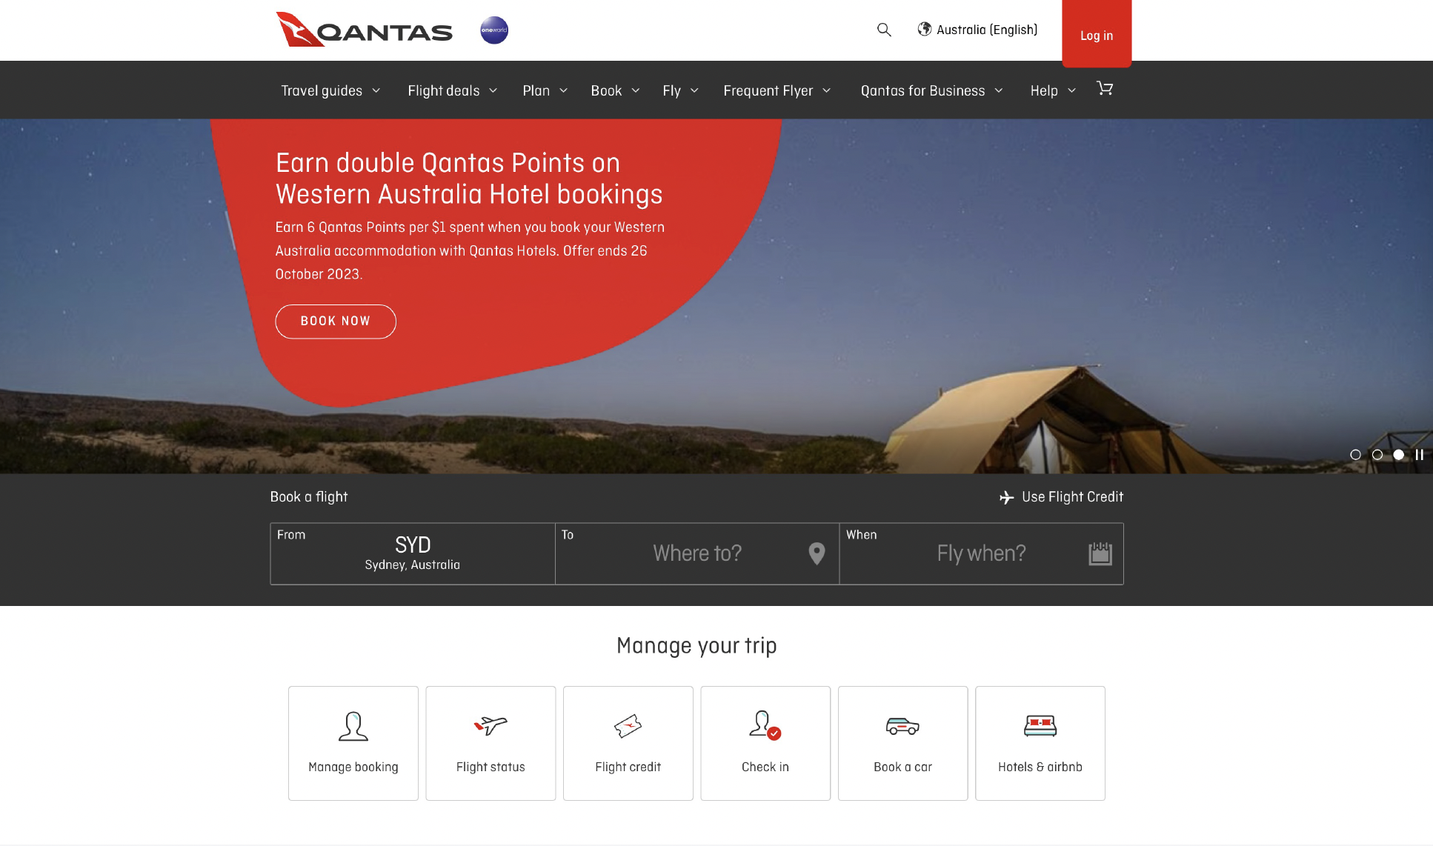Viewport: 1433px width, 846px height.
Task: Click the globe region icon
Action: tap(925, 29)
